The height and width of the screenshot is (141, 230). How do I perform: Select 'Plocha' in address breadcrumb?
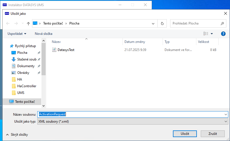click(x=74, y=23)
